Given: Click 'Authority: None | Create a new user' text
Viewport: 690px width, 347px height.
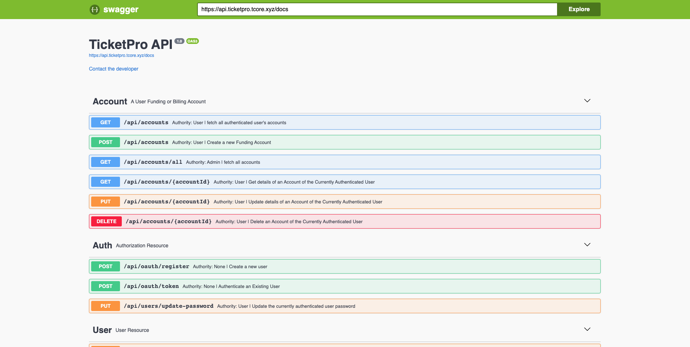Looking at the screenshot, I should 230,267.
